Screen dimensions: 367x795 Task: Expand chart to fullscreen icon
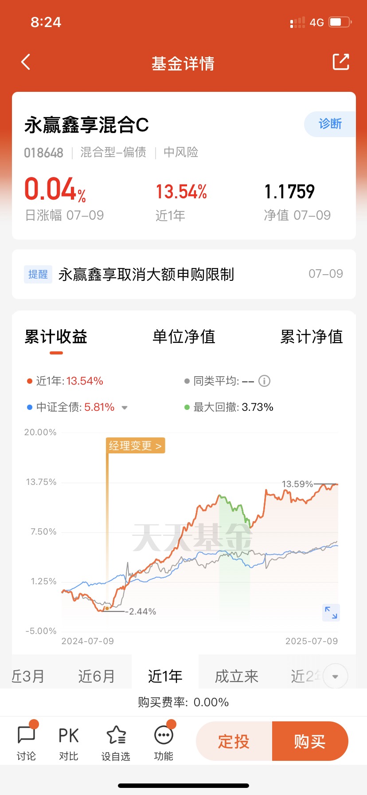pos(331,613)
